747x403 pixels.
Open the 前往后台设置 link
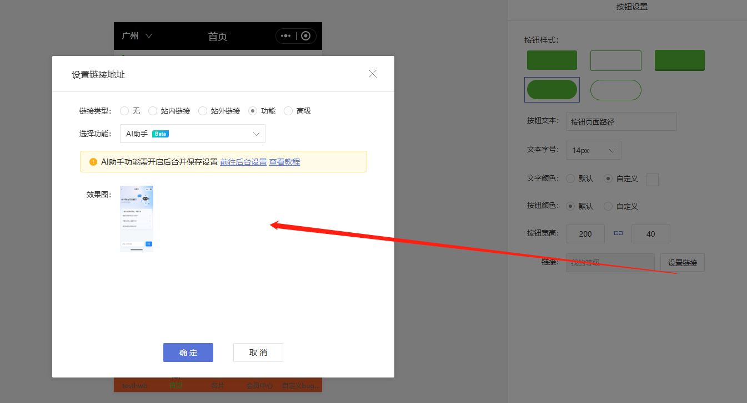[243, 162]
